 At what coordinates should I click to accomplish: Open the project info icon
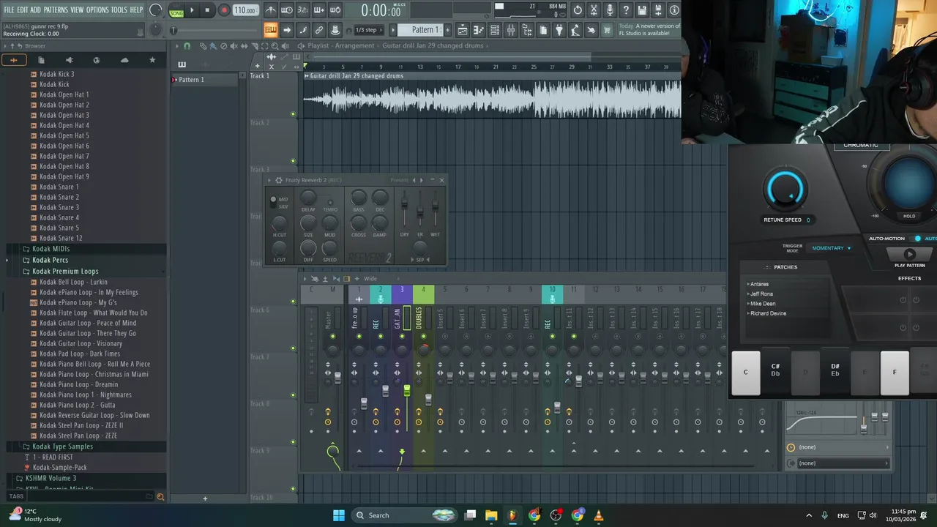click(x=674, y=10)
